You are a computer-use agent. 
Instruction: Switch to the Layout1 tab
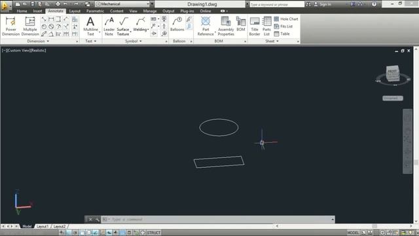[x=43, y=226]
